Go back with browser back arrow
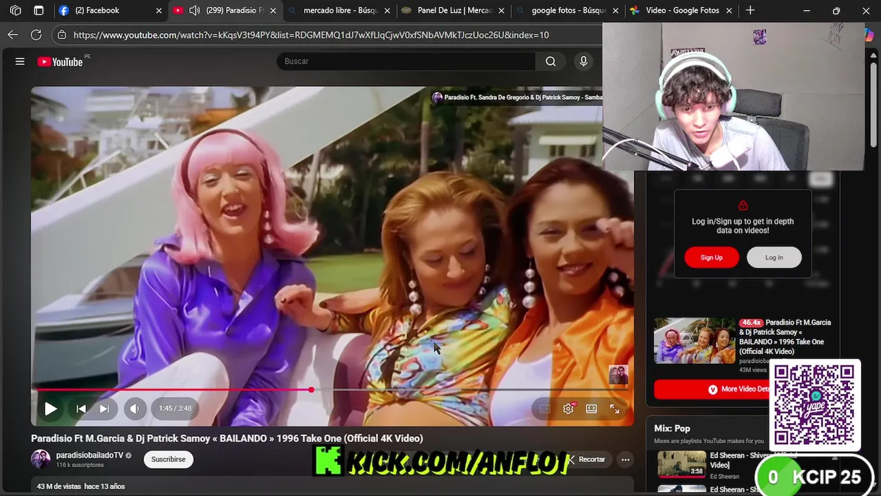The height and width of the screenshot is (496, 881). (x=13, y=34)
